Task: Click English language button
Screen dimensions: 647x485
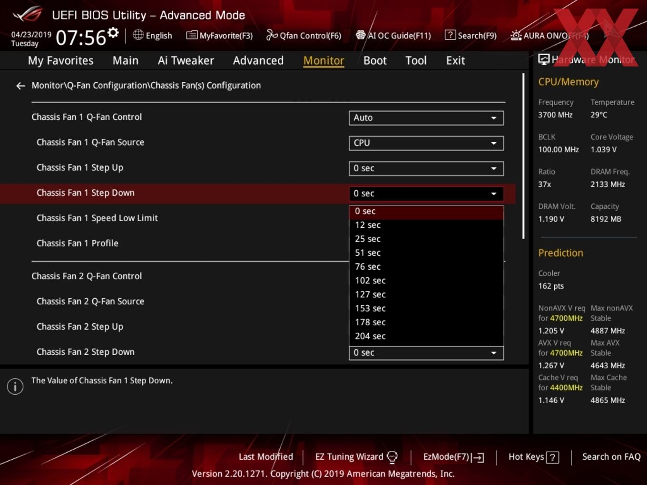Action: tap(152, 35)
